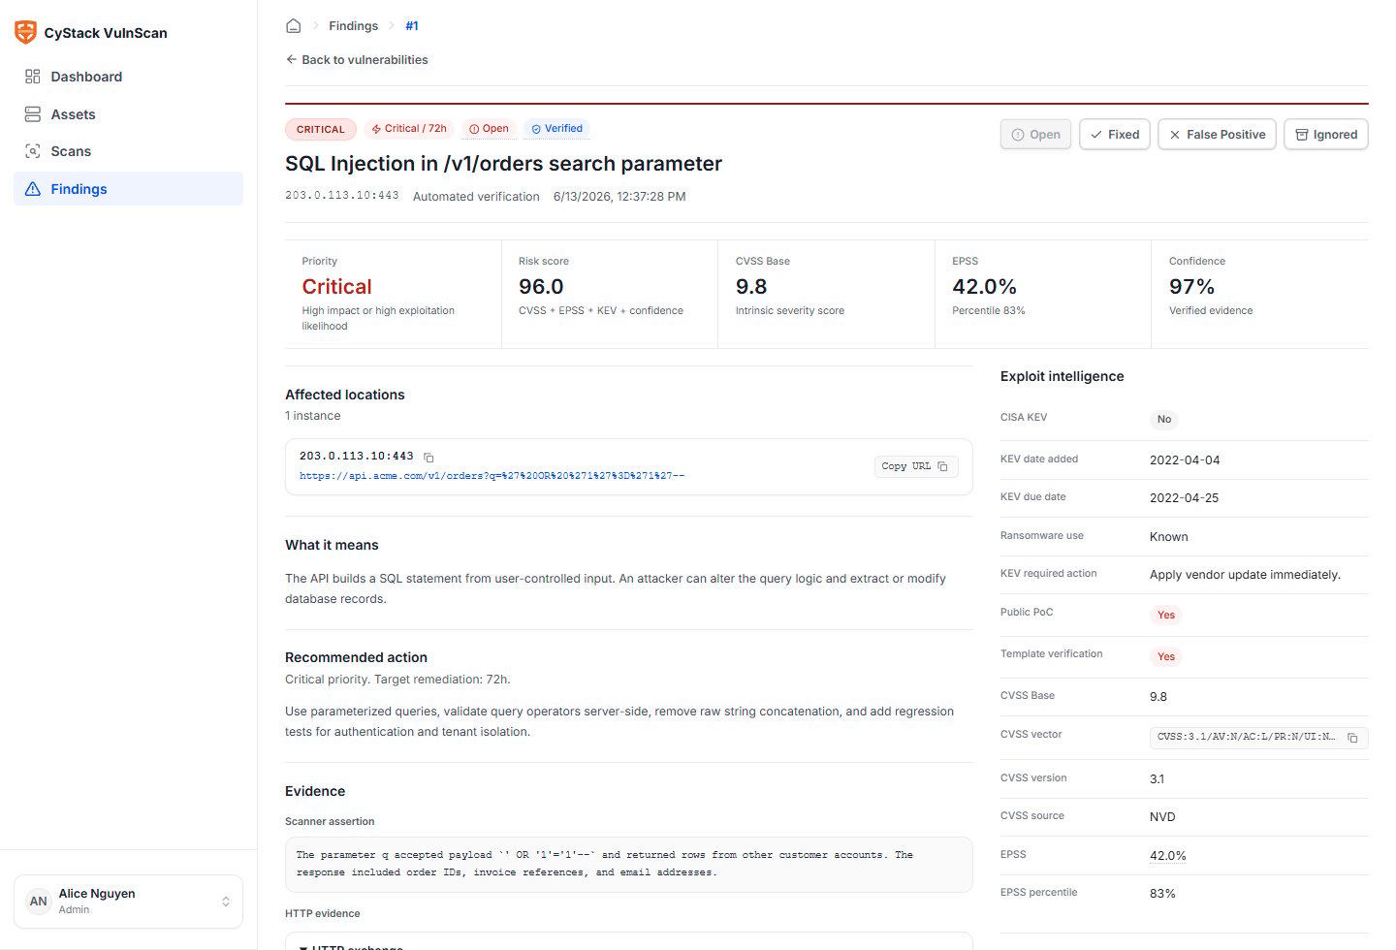Screen dimensions: 1396x950
Task: Click KEV due date 2022-04-25
Action: click(x=1185, y=498)
